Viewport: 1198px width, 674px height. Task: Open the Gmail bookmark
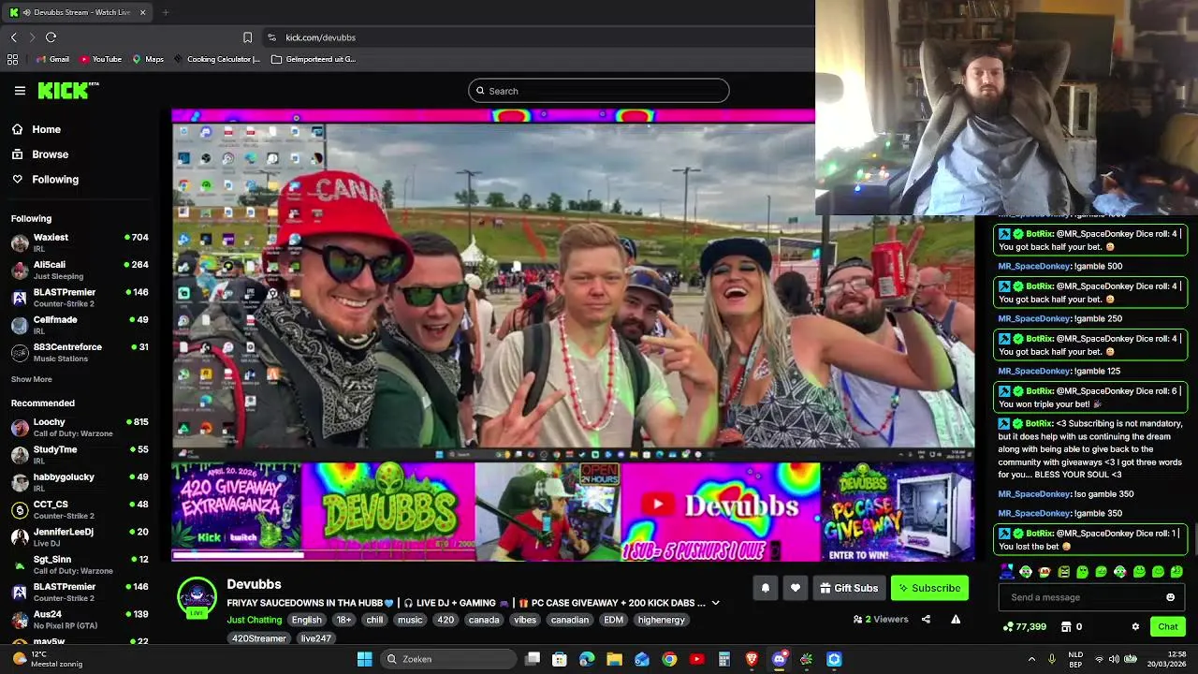coord(52,59)
